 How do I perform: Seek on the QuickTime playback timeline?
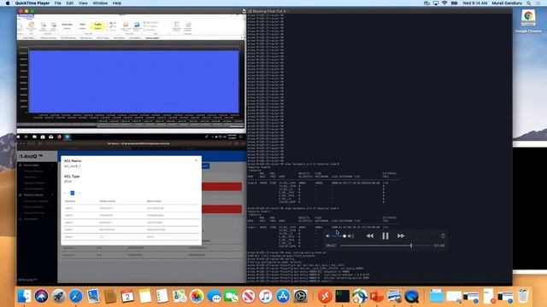tap(385, 246)
